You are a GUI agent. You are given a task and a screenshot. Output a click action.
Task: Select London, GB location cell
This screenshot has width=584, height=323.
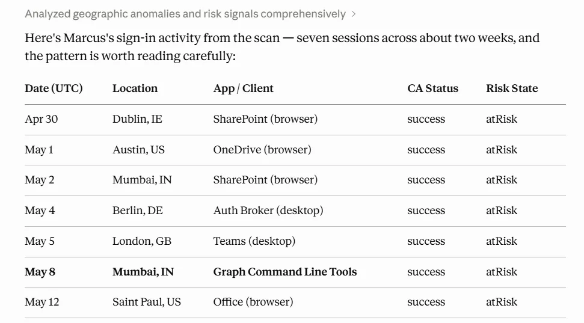point(142,241)
